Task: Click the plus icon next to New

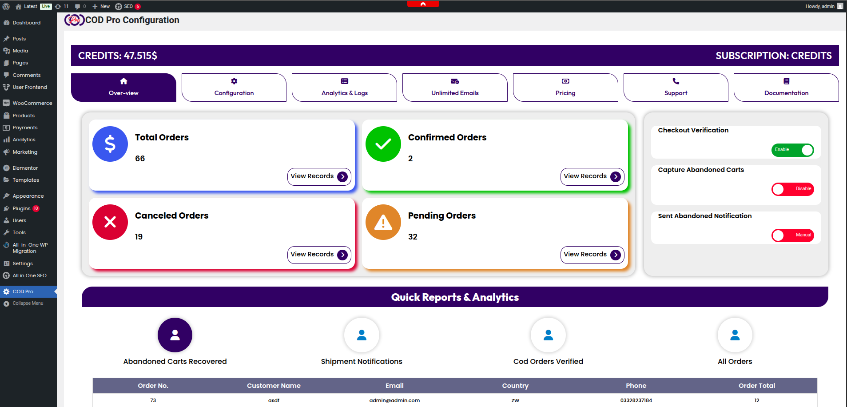Action: click(95, 6)
